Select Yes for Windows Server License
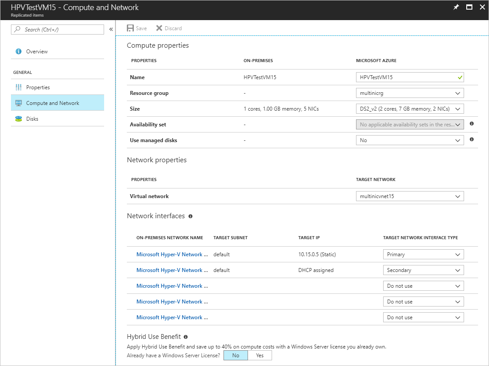 (260, 356)
